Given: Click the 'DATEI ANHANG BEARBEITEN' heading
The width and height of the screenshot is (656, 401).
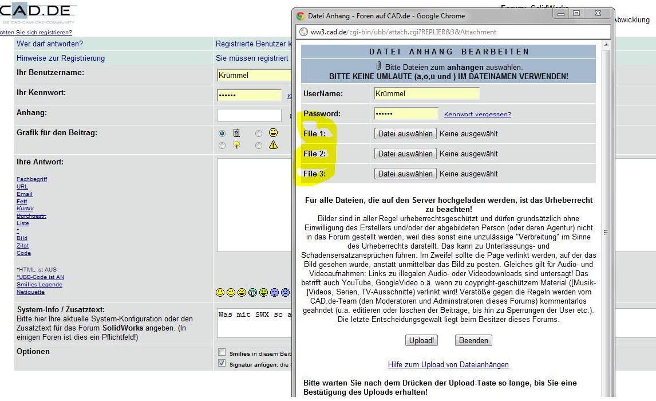Looking at the screenshot, I should click(449, 52).
